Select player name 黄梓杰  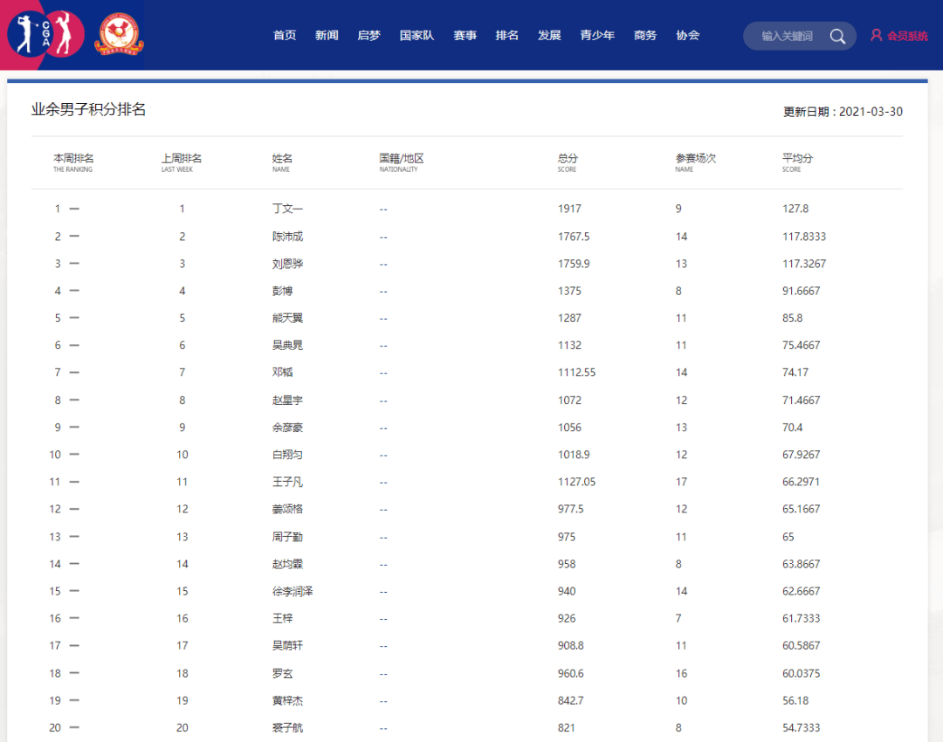click(287, 700)
